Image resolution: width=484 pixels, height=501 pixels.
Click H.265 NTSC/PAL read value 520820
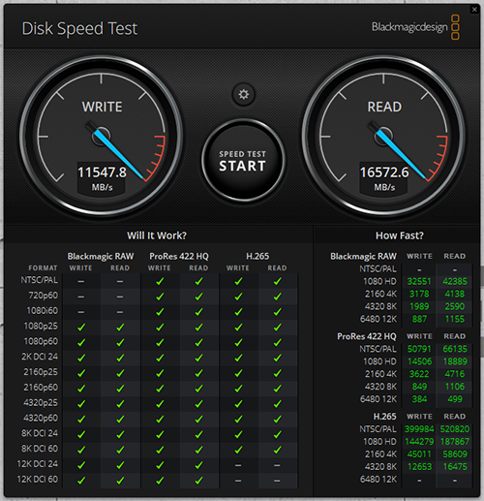pos(455,429)
